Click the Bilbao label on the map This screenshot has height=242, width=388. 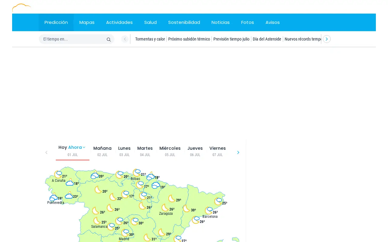[x=135, y=179]
